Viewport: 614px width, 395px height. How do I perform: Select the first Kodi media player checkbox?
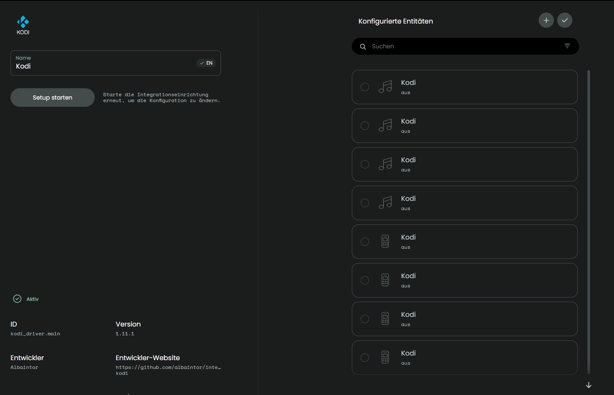(365, 87)
